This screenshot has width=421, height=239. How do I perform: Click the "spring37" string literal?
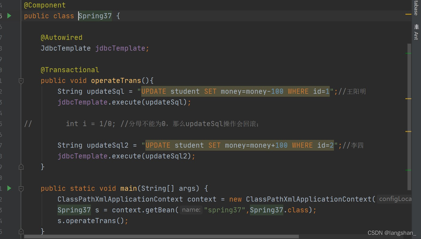pyautogui.click(x=224, y=210)
